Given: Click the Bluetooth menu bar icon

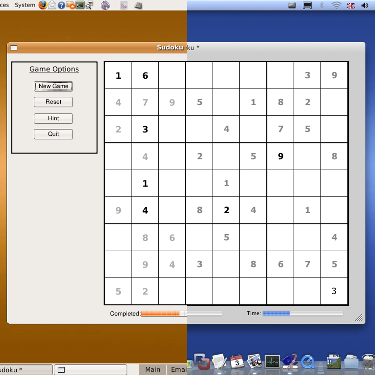Looking at the screenshot, I should [322, 5].
